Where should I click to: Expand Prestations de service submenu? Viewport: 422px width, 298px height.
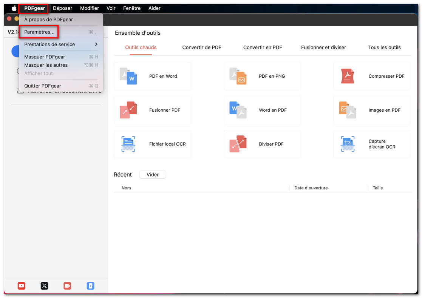[x=61, y=45]
